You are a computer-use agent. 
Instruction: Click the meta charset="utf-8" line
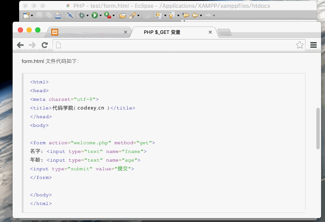(64, 99)
